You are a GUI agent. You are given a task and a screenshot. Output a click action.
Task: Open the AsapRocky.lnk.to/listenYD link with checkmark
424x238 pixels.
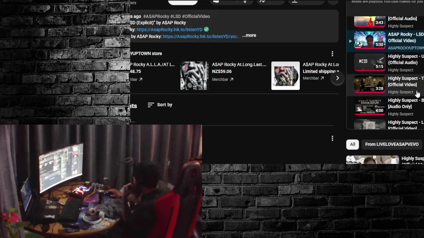click(169, 29)
